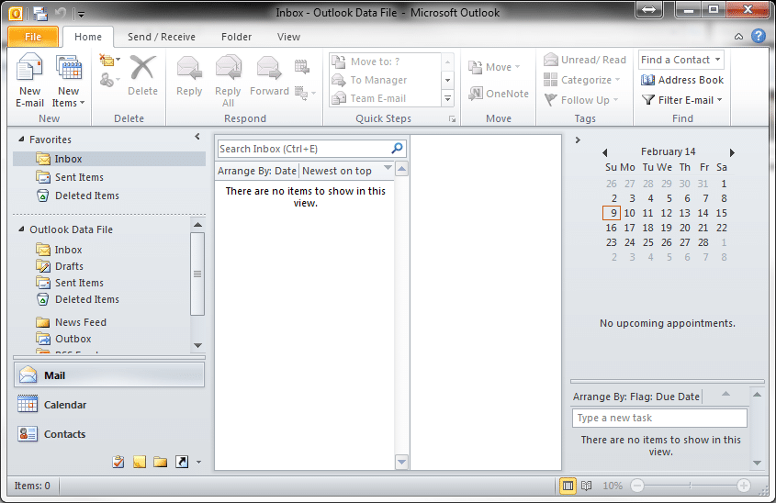This screenshot has height=503, width=776.
Task: Minimize the ribbon with the caret
Action: [738, 36]
